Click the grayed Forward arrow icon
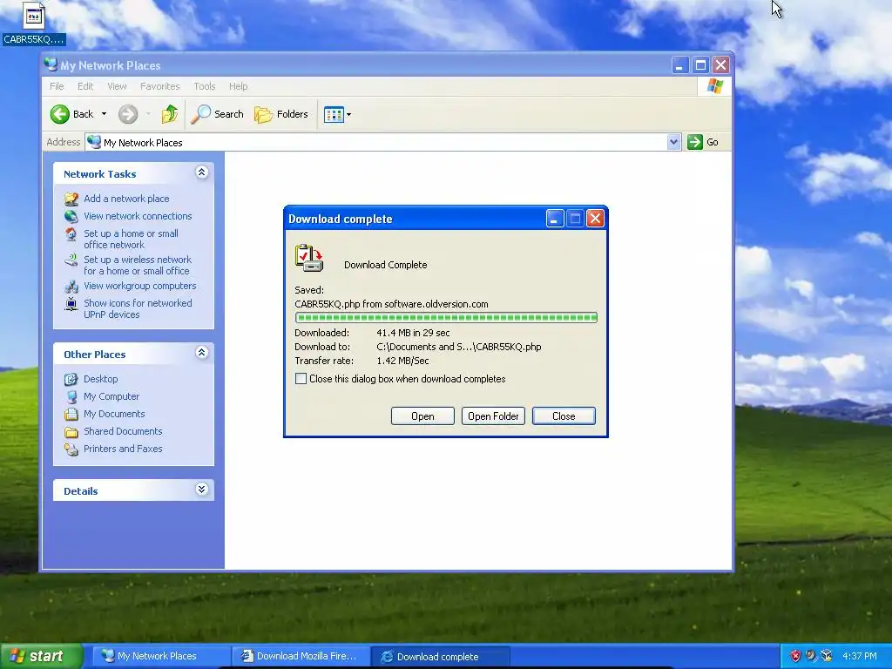892x669 pixels. (x=128, y=114)
